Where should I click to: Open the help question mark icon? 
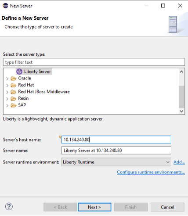tap(9, 207)
